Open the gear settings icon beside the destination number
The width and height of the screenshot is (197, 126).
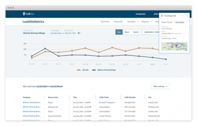click(x=79, y=33)
